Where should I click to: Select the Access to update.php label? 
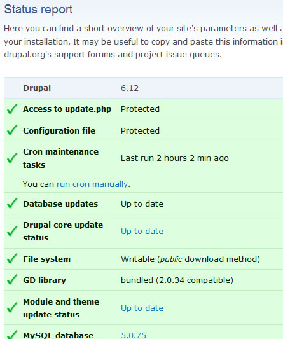coord(67,109)
